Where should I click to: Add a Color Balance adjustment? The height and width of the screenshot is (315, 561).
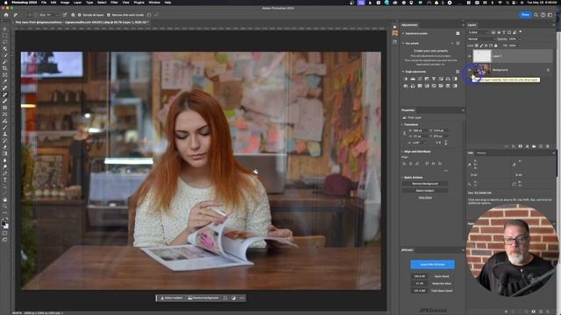coord(448,79)
